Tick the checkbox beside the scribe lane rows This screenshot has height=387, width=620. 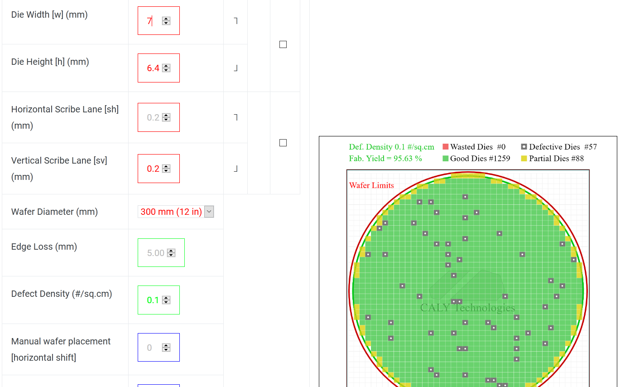[x=283, y=143]
